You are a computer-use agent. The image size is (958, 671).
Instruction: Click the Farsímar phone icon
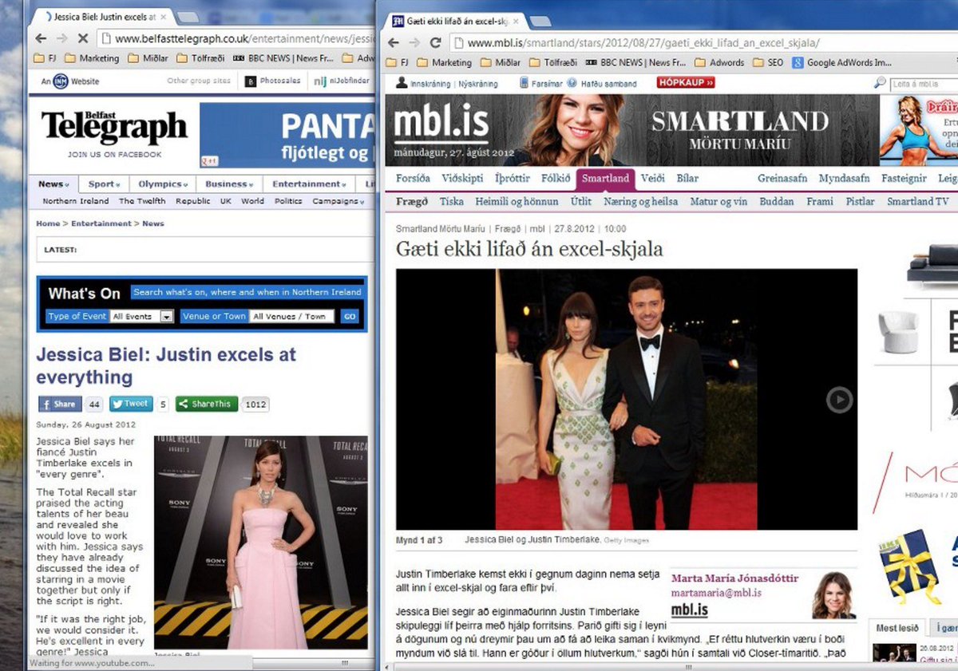[524, 83]
